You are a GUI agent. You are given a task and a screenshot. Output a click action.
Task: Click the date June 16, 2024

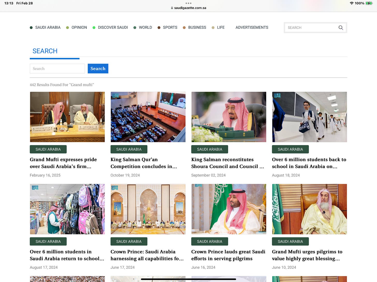click(x=203, y=267)
